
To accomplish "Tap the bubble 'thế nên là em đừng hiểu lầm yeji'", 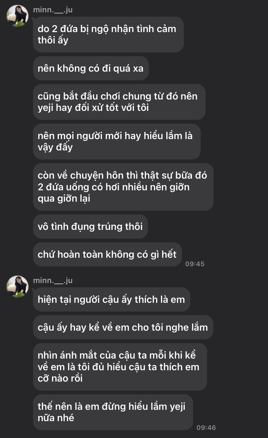I will 113,412.
